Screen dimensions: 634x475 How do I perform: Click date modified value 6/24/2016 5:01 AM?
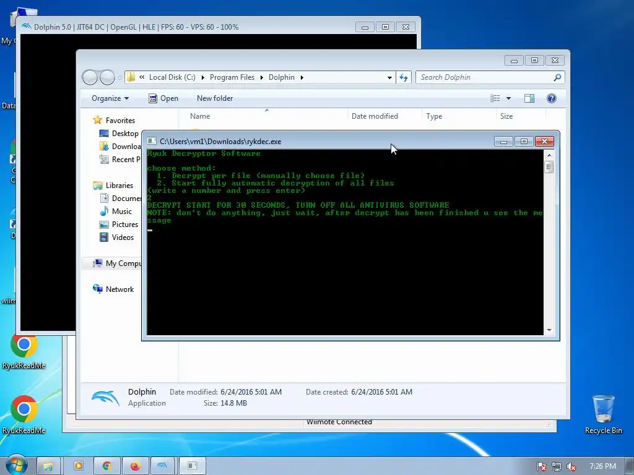[x=251, y=392]
